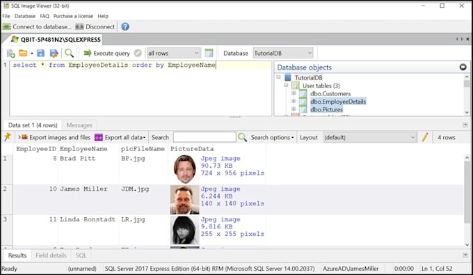
Task: Click database objects scrollbar down arrow
Action: point(467,112)
